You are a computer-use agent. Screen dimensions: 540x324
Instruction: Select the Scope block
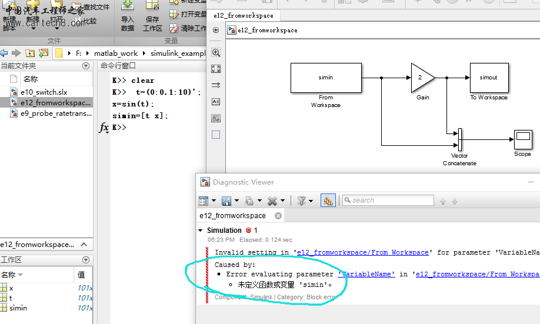(523, 139)
